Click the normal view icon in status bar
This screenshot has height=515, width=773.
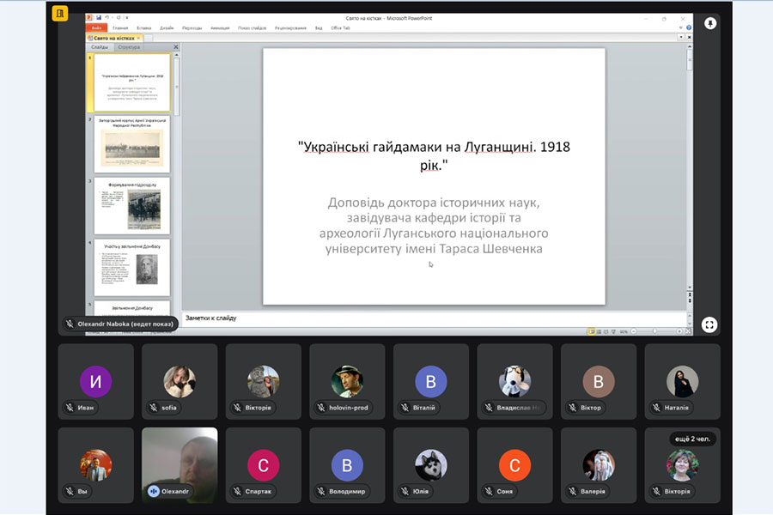592,331
